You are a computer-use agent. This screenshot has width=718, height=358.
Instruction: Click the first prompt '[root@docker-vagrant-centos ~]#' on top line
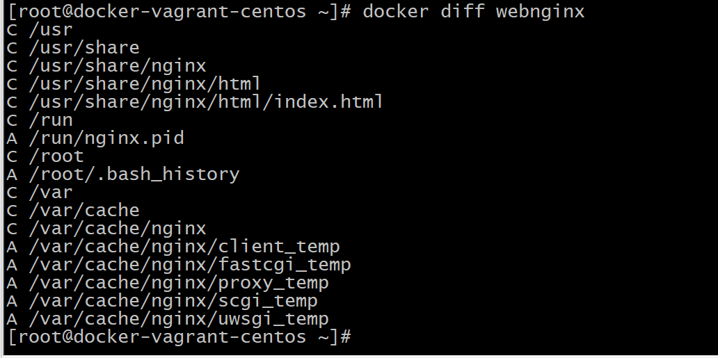pyautogui.click(x=179, y=12)
